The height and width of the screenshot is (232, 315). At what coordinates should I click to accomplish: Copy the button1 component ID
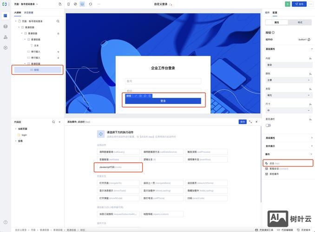pyautogui.click(x=309, y=39)
